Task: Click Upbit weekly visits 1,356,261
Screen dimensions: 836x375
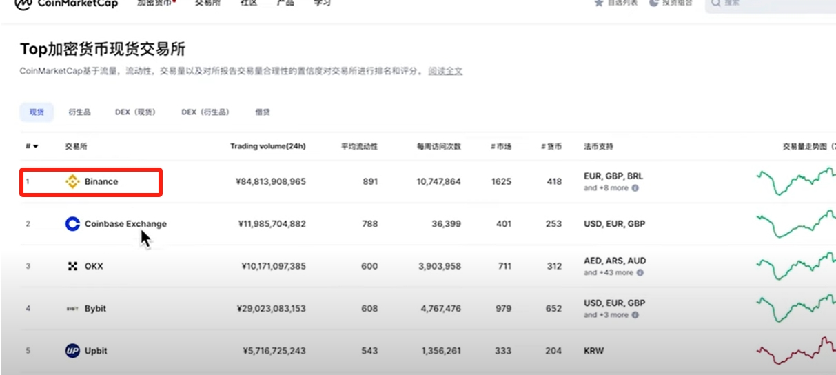Action: [x=441, y=351]
